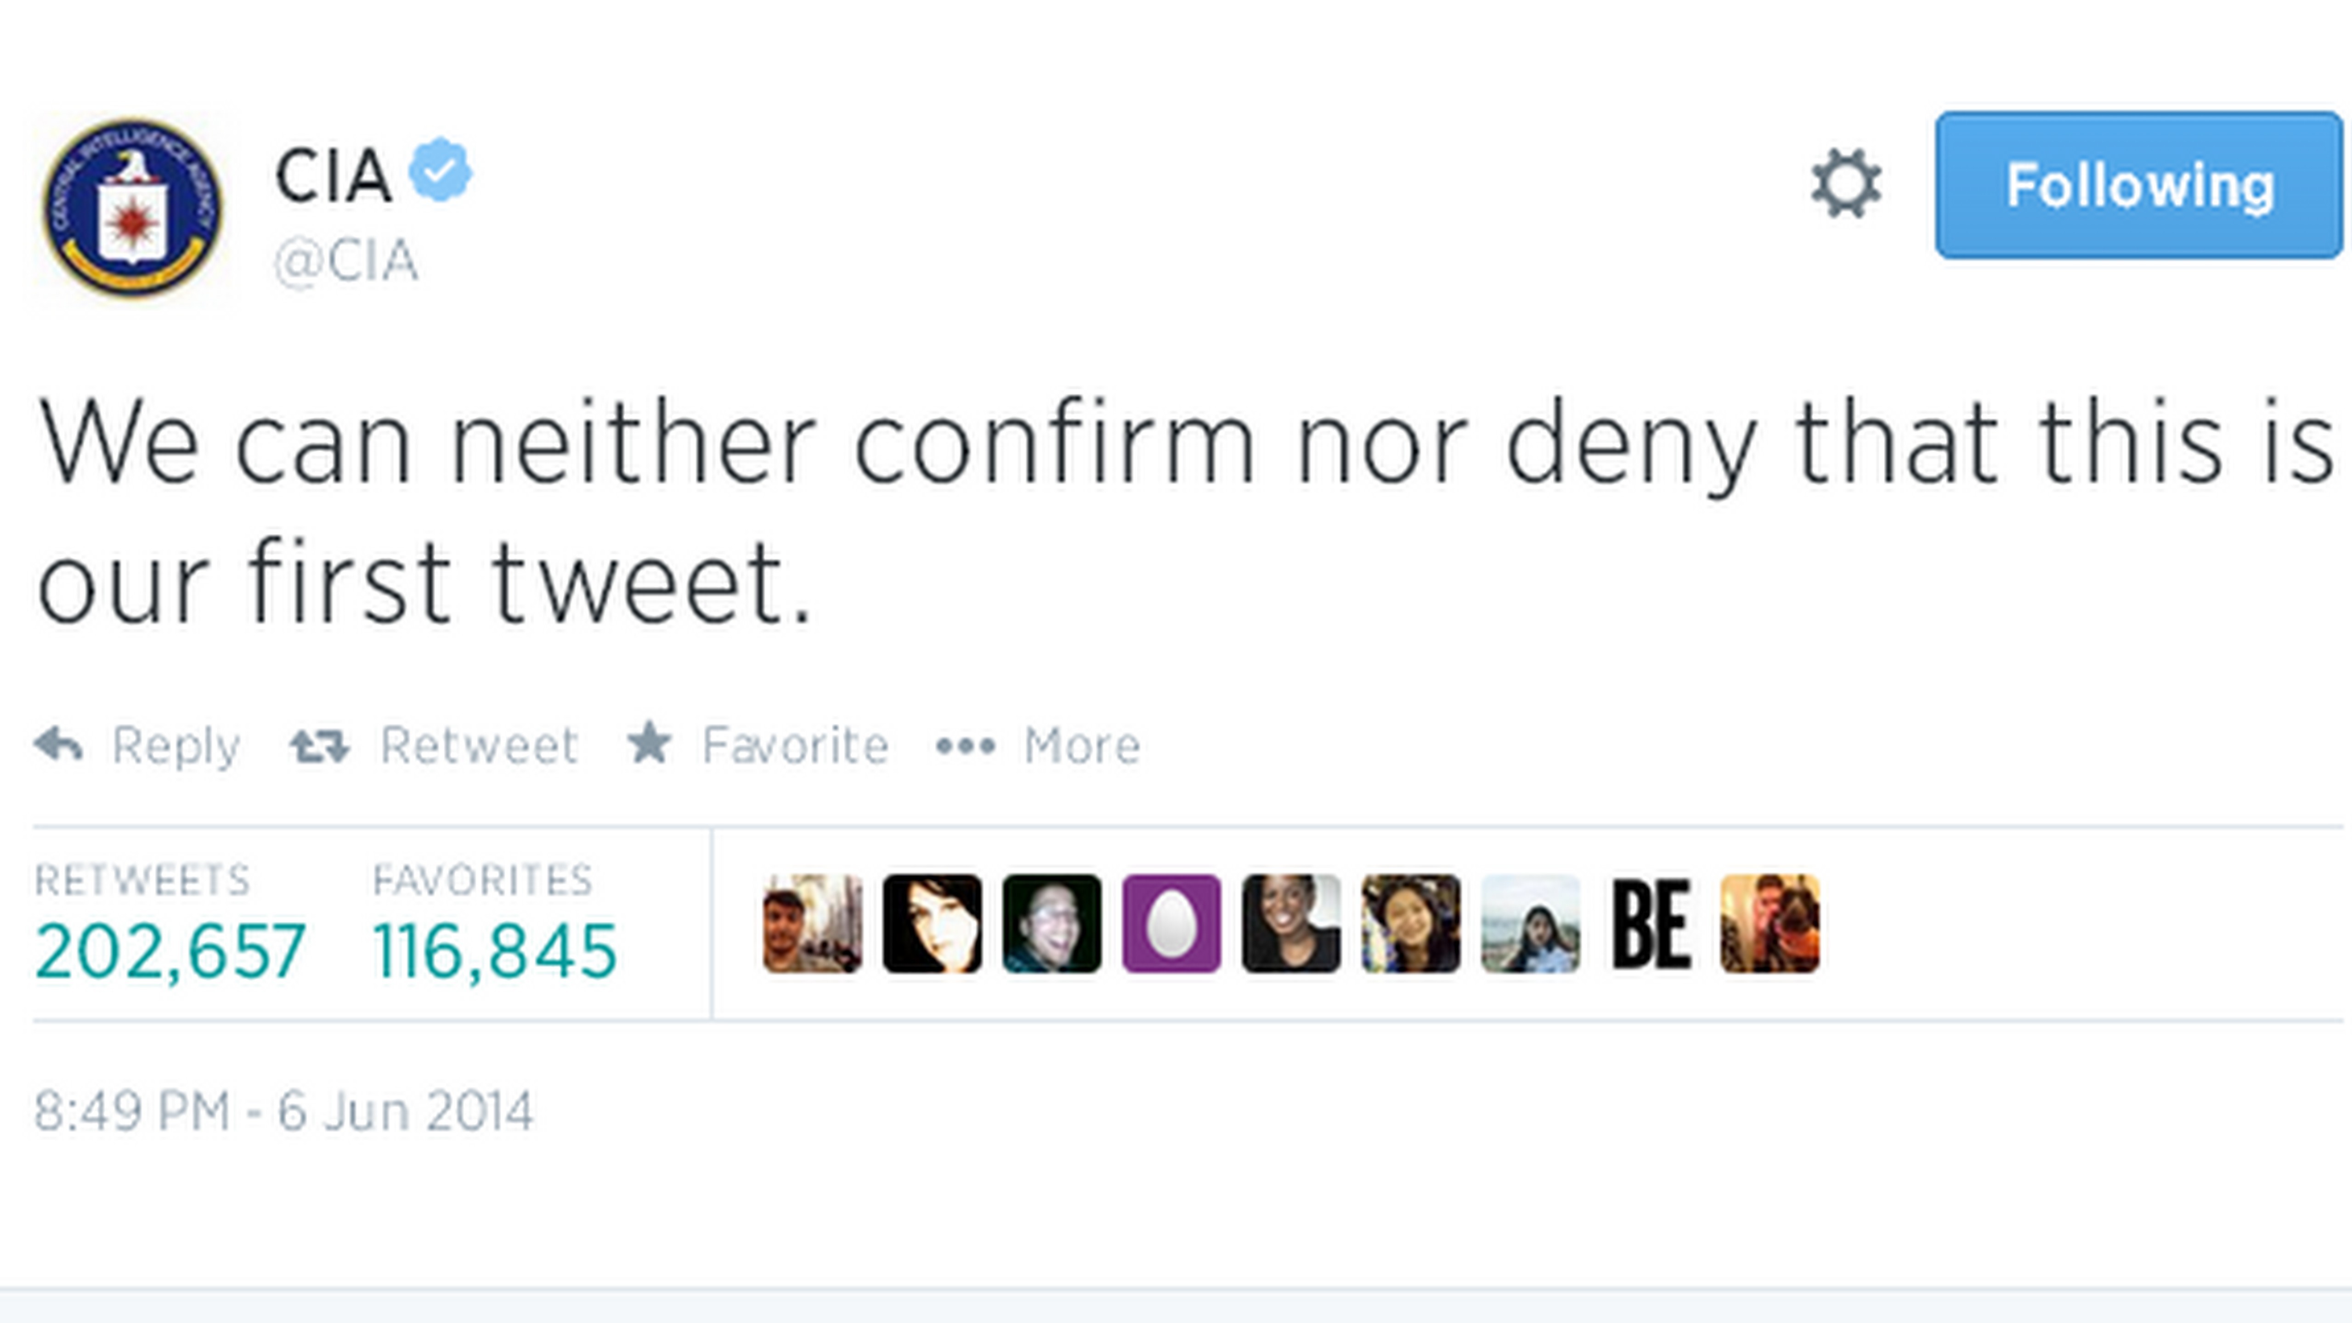
Task: Open the 116,845 favorites count
Action: pyautogui.click(x=495, y=950)
